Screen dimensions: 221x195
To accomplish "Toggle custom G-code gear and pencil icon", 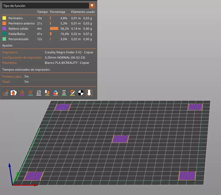I will pyautogui.click(x=73, y=93).
